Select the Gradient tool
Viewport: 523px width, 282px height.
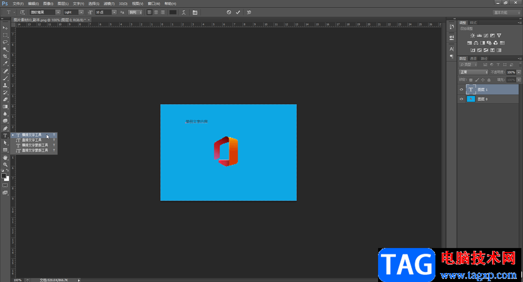click(5, 106)
